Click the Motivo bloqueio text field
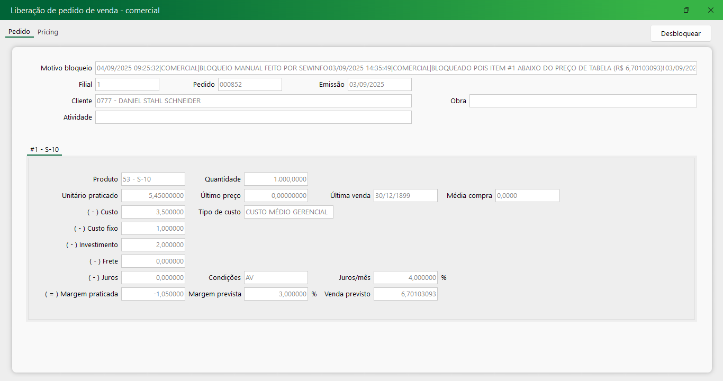This screenshot has height=381, width=723. 395,68
